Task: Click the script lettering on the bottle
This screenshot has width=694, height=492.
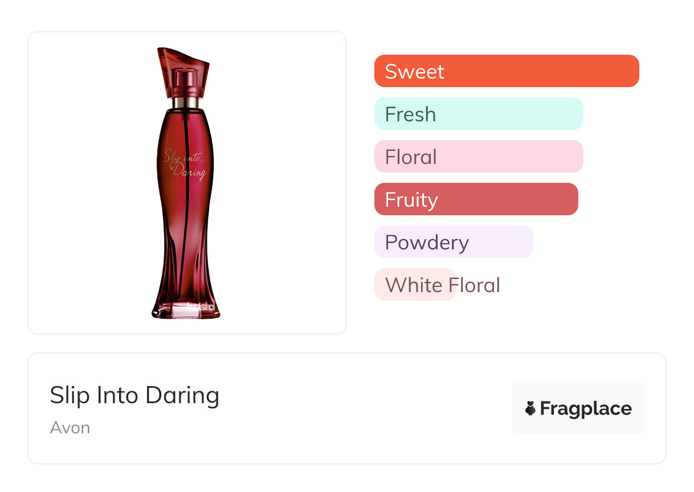Action: 185,163
